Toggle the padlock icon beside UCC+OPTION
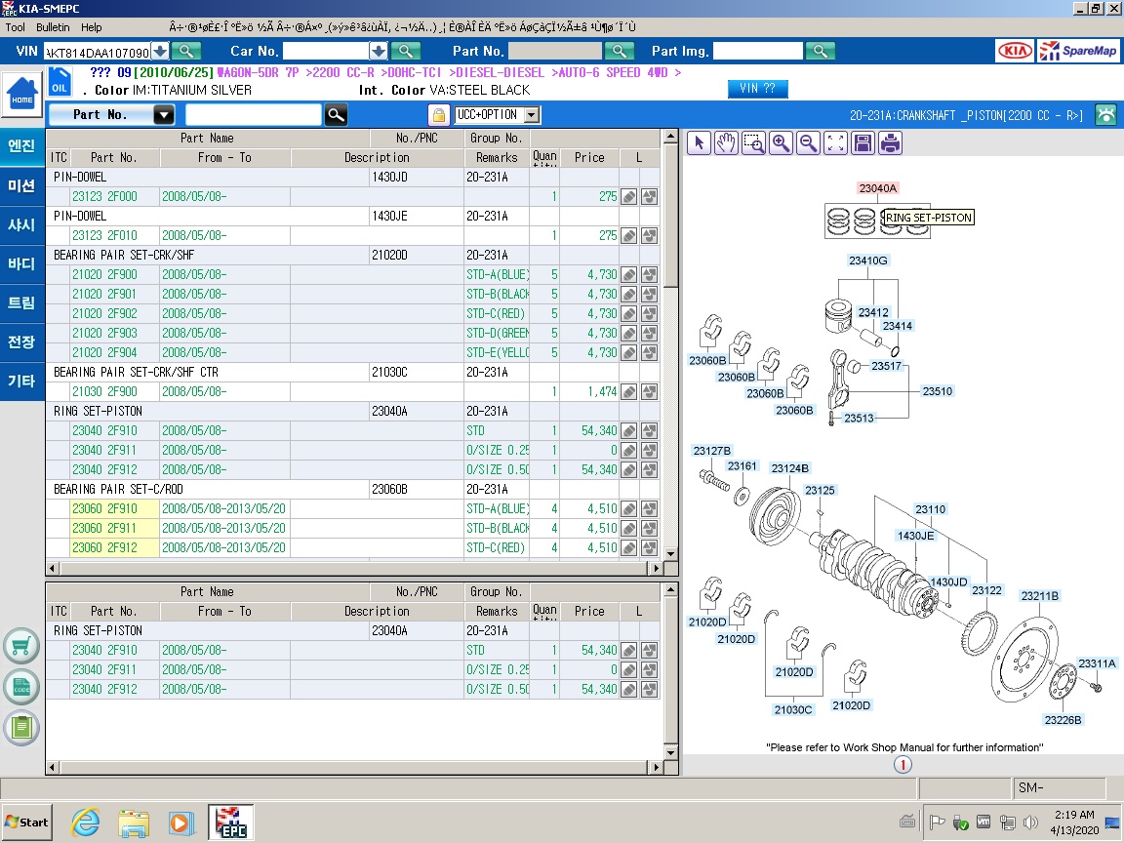Screen dimensions: 1124x843 click(439, 115)
